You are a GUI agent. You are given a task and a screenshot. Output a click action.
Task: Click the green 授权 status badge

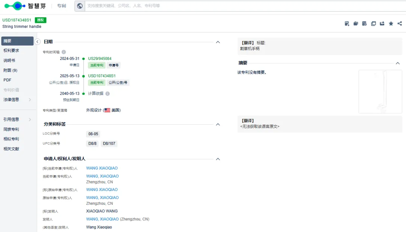pyautogui.click(x=41, y=20)
